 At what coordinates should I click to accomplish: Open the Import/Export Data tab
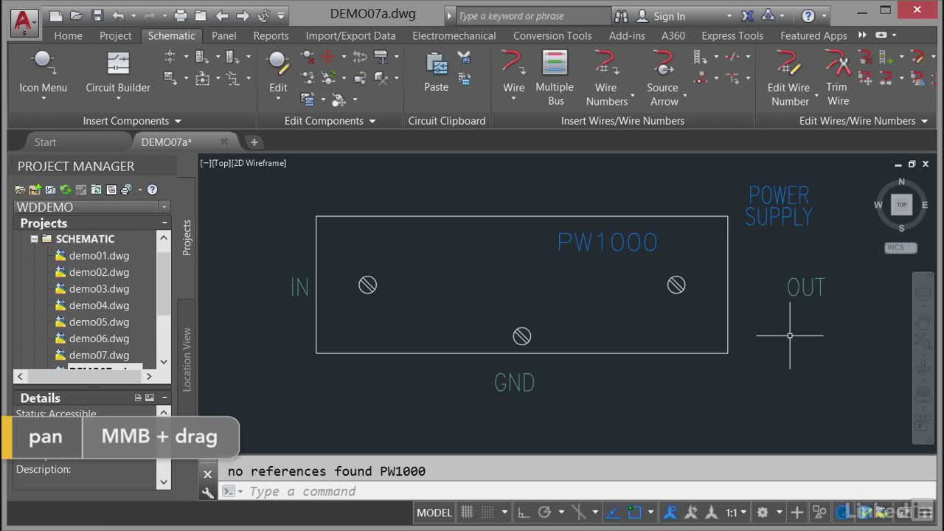350,35
